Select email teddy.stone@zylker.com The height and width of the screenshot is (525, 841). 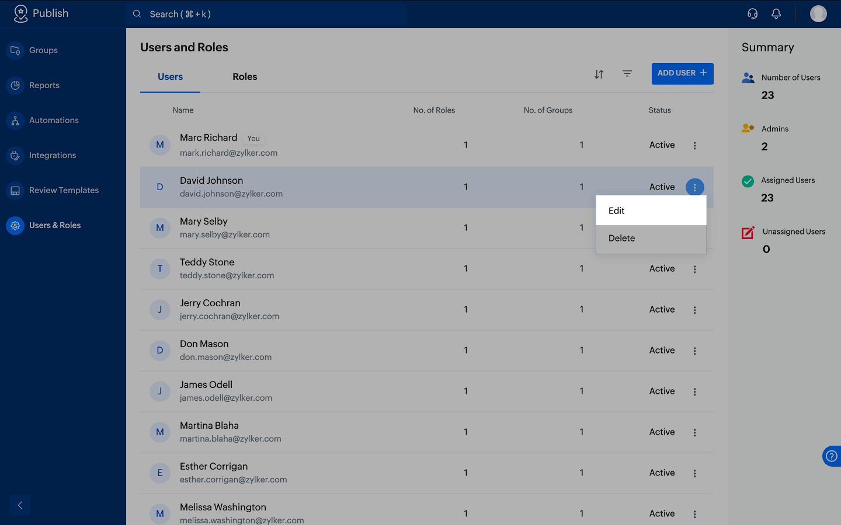[x=227, y=275]
